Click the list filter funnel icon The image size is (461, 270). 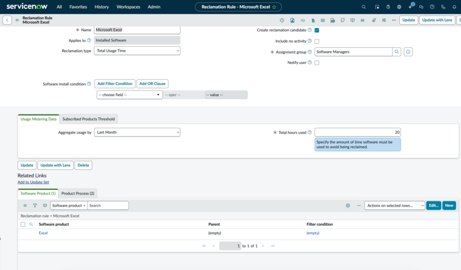(x=35, y=206)
